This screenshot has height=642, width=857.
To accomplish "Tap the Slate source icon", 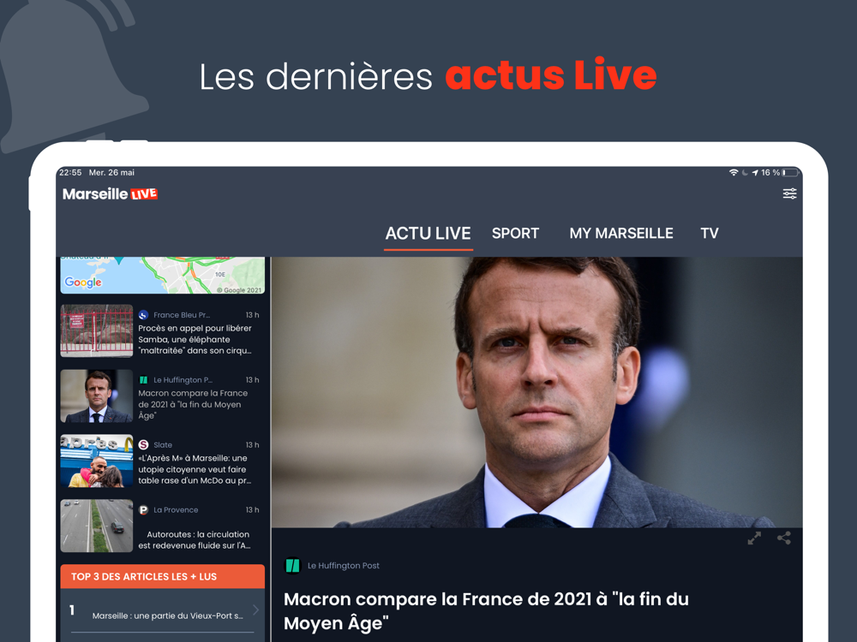I will (x=144, y=445).
